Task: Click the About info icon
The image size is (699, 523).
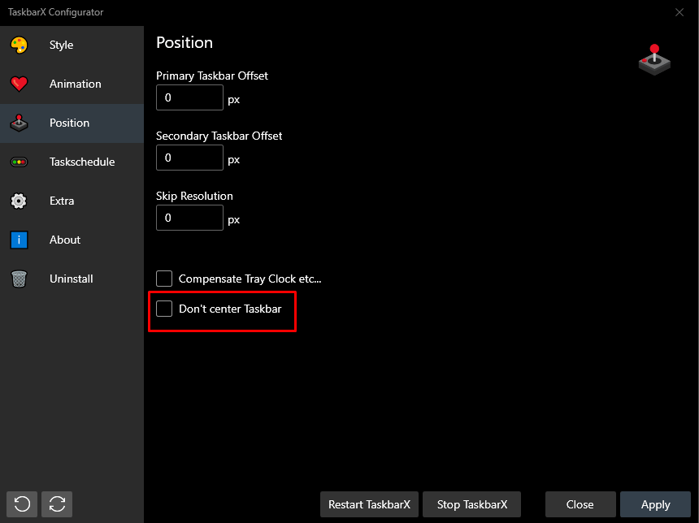Action: click(19, 240)
